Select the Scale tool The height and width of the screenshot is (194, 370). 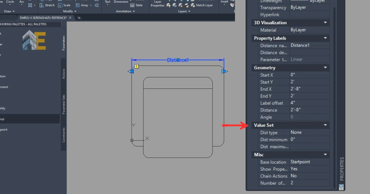coord(64,5)
